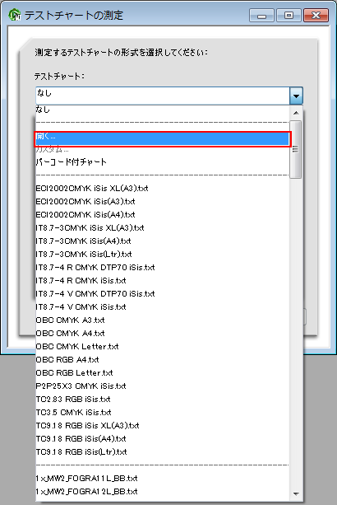Select P2P25X3 CMYK iSis.txt
Image resolution: width=337 pixels, height=505 pixels.
tap(162, 386)
